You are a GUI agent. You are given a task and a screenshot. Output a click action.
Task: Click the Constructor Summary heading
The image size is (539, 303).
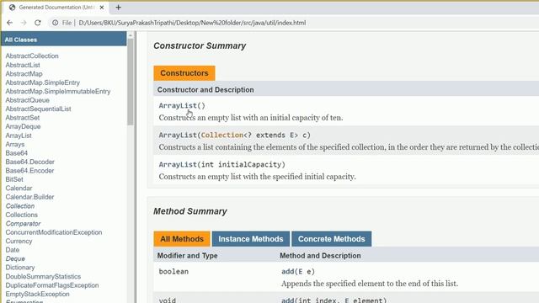200,45
